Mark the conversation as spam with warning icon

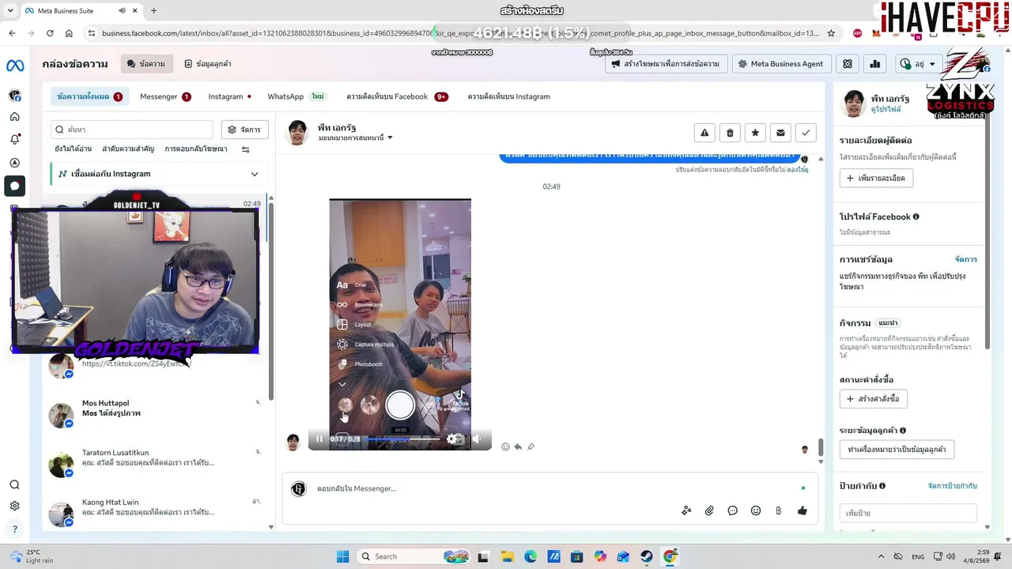point(704,133)
